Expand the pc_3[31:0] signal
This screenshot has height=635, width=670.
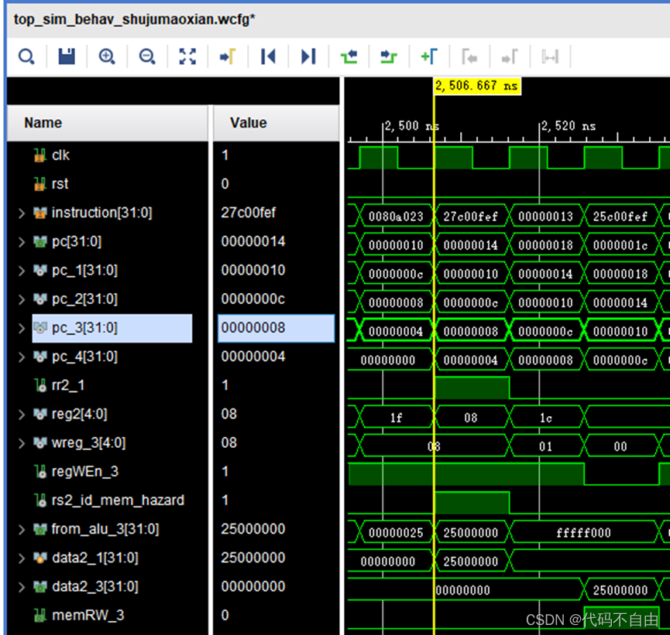22,328
